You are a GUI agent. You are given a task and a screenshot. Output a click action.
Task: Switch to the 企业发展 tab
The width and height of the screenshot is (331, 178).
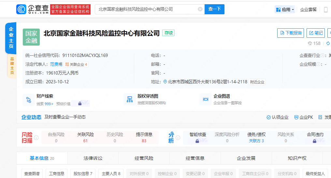(x=246, y=158)
